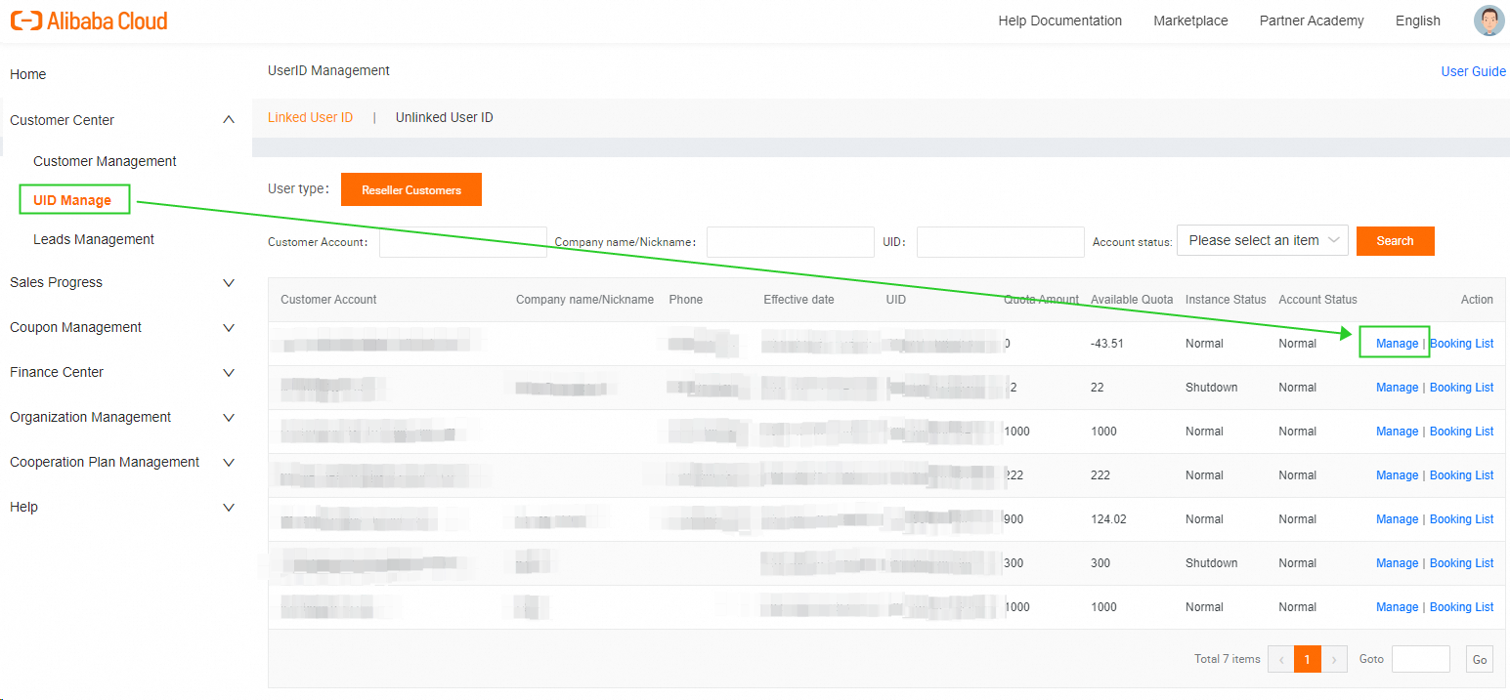
Task: Select UID Manage in sidebar
Action: coord(72,200)
